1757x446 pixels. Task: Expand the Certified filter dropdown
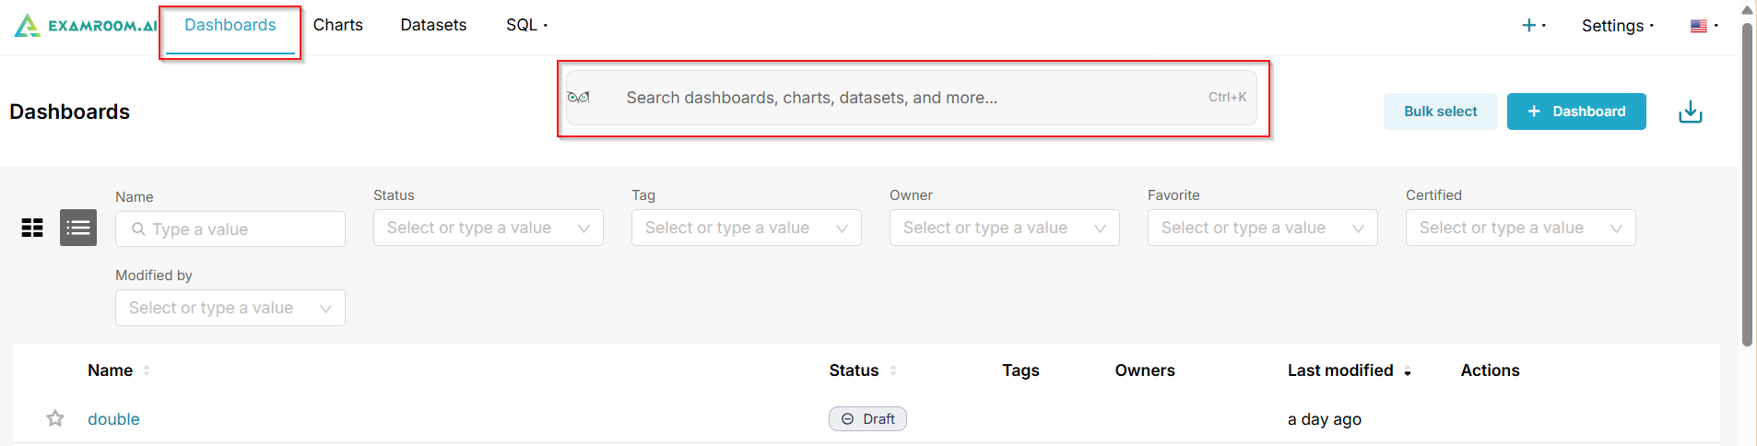click(x=1520, y=228)
